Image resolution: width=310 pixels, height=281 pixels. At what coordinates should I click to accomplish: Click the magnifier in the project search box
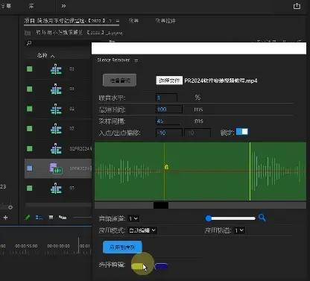[29, 43]
